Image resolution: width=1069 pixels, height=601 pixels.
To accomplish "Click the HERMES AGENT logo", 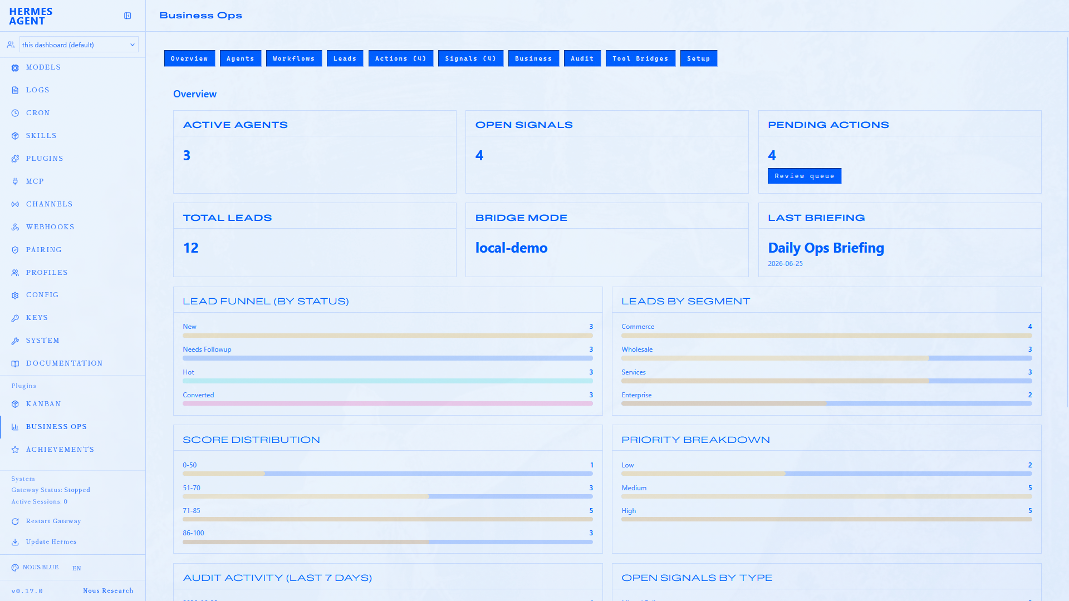I will point(31,16).
